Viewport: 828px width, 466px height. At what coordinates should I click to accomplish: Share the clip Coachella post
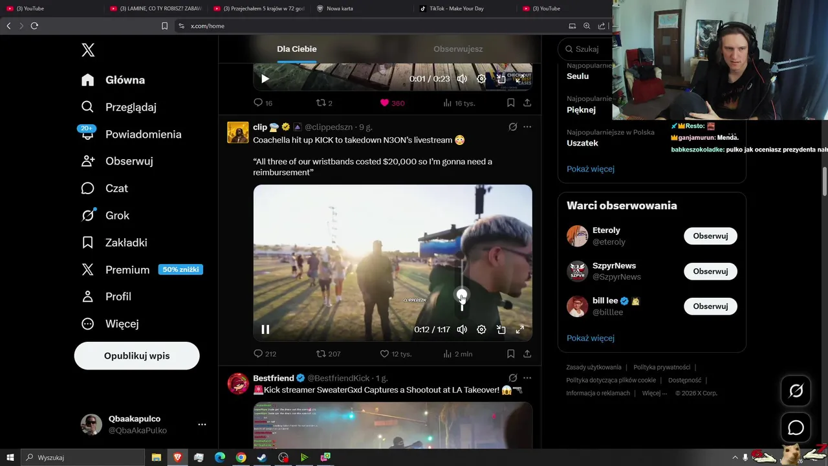point(527,353)
